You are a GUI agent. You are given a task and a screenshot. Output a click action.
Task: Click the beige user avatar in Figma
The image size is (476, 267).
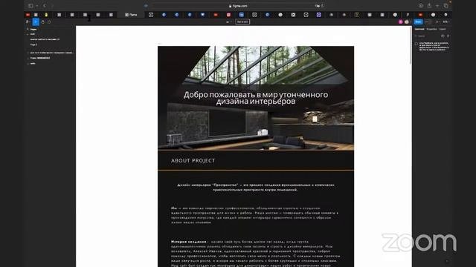[x=407, y=22]
